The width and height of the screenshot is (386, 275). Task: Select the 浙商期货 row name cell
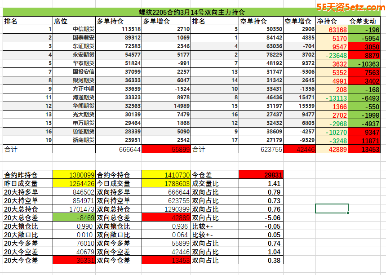pos(74,140)
